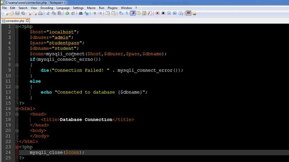Image resolution: width=289 pixels, height=162 pixels.
Task: Click the Paste toolbar icon
Action: tap(60, 13)
